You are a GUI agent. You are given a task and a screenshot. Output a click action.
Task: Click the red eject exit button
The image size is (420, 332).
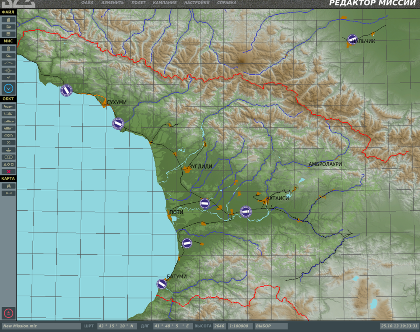click(x=8, y=313)
